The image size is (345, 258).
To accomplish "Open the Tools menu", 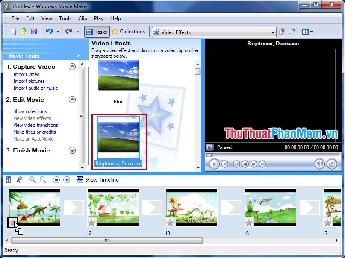I will [x=65, y=18].
